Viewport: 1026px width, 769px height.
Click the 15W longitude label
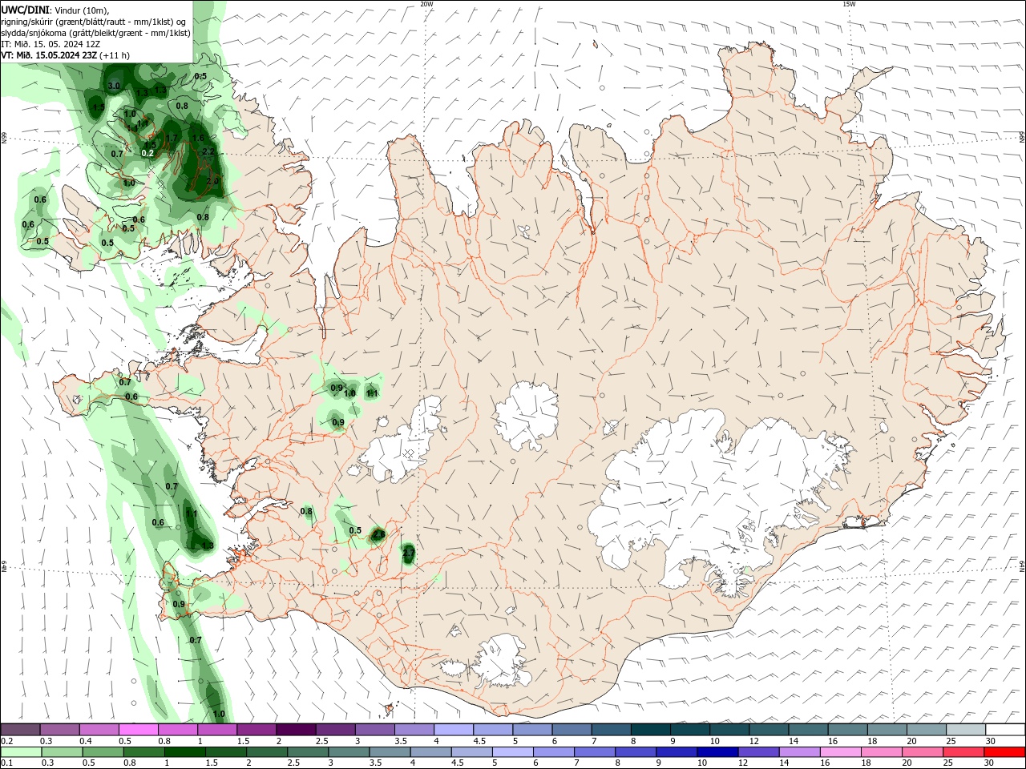click(849, 4)
